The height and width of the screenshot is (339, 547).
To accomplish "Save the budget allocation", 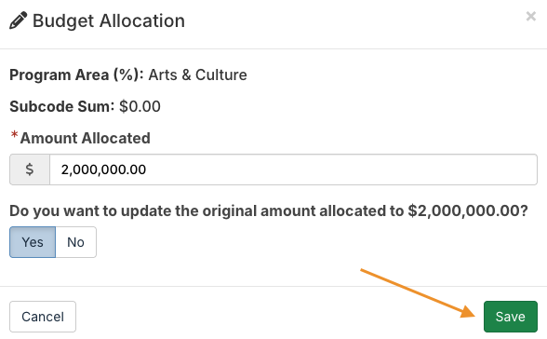I will pos(511,317).
